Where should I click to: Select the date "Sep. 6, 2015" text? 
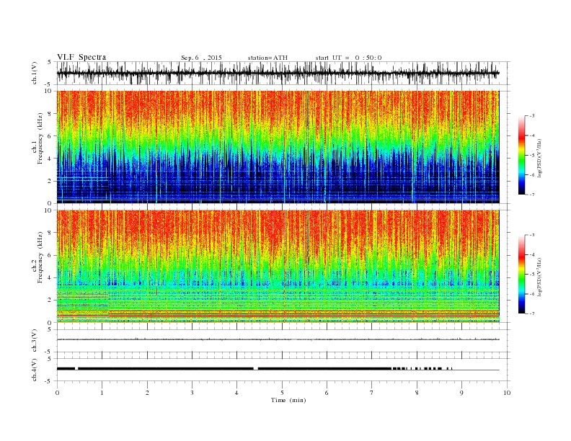coord(201,58)
